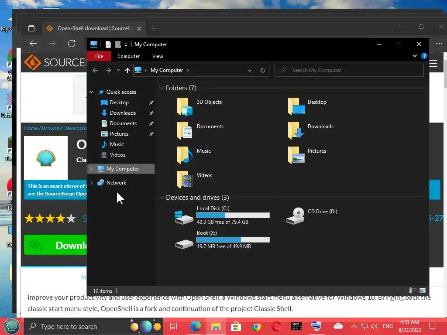The image size is (447, 335).
Task: Select the Local Disk (C:) drive
Action: pyautogui.click(x=222, y=215)
